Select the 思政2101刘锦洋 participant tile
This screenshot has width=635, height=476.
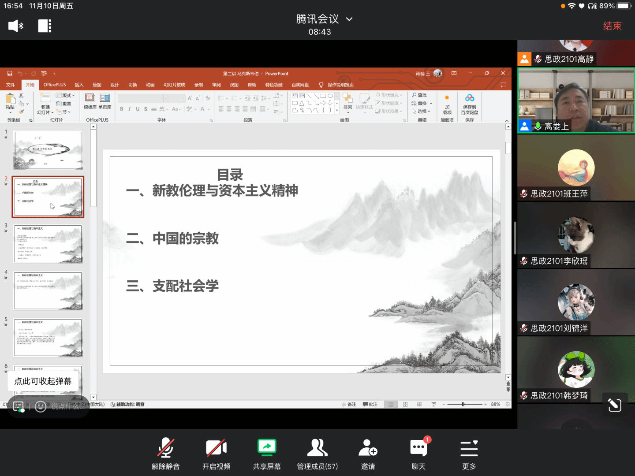click(x=576, y=302)
